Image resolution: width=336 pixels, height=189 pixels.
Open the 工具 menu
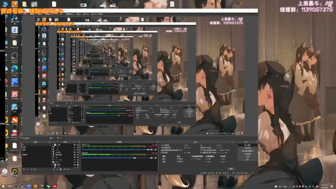coord(78,14)
